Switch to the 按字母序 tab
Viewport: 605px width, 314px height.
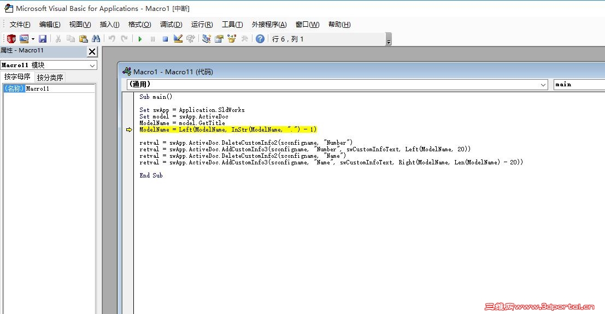pos(17,77)
